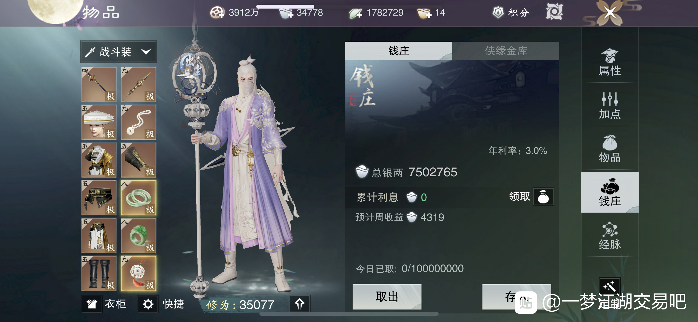Switch to the 侠缘金库 tab
The image size is (698, 322).
pos(506,51)
